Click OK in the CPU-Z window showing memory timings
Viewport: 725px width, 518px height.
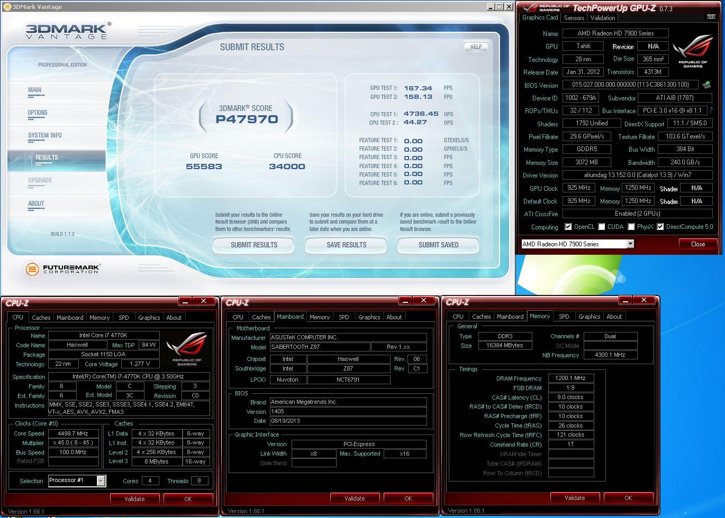pyautogui.click(x=628, y=497)
